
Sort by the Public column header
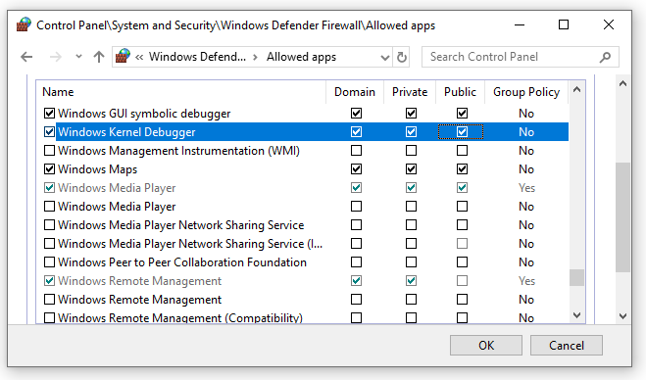click(x=460, y=92)
